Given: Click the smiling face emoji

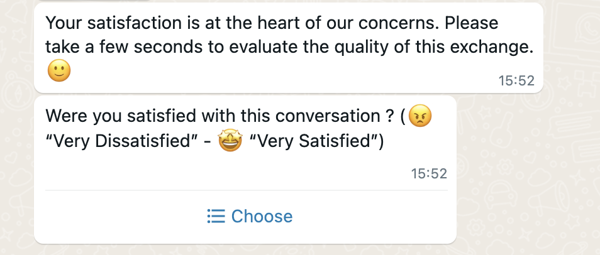Looking at the screenshot, I should [59, 71].
